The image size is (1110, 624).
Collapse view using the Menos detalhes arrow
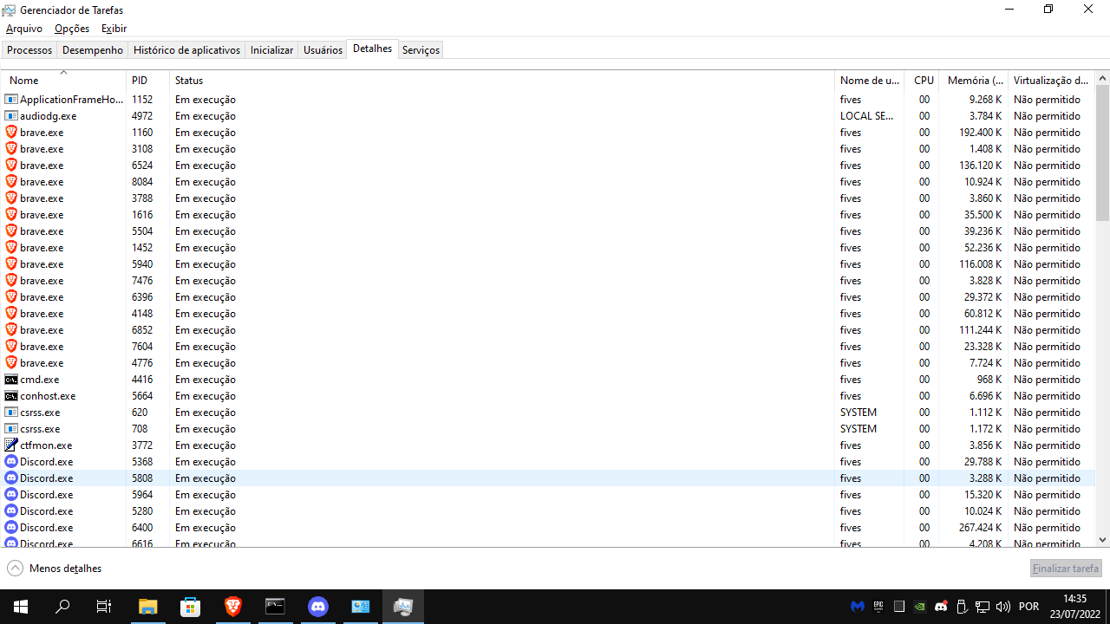click(x=15, y=569)
